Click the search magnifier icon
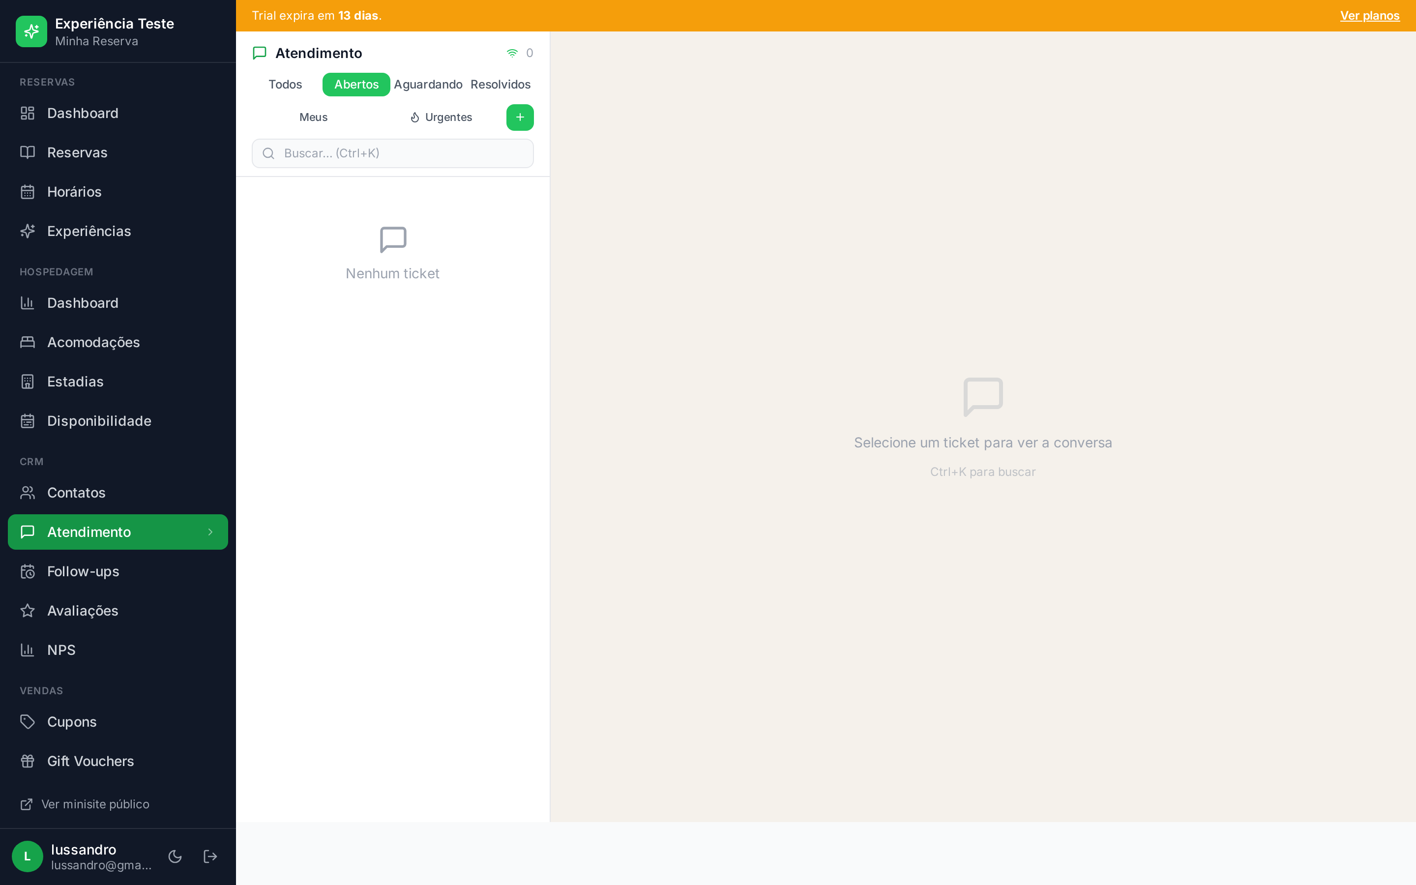Image resolution: width=1416 pixels, height=885 pixels. pos(268,153)
